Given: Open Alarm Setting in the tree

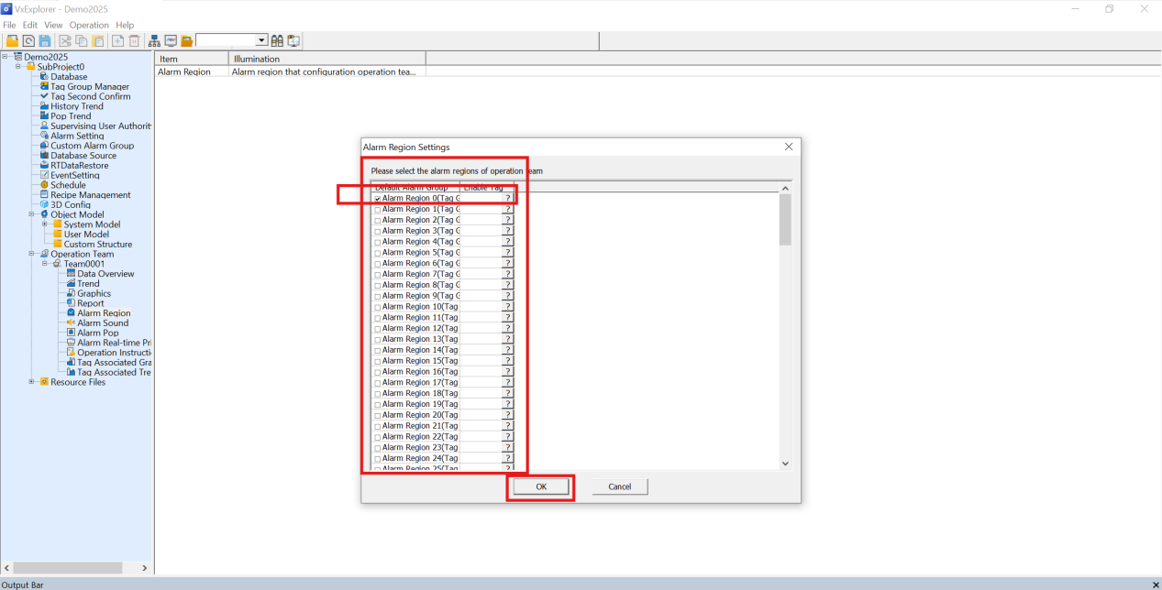Looking at the screenshot, I should 77,136.
